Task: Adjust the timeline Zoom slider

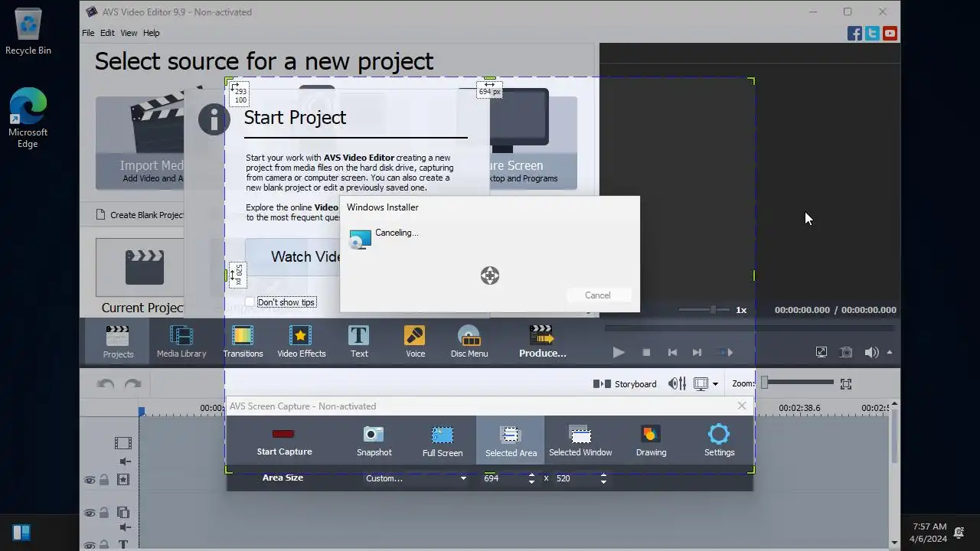Action: 797,383
